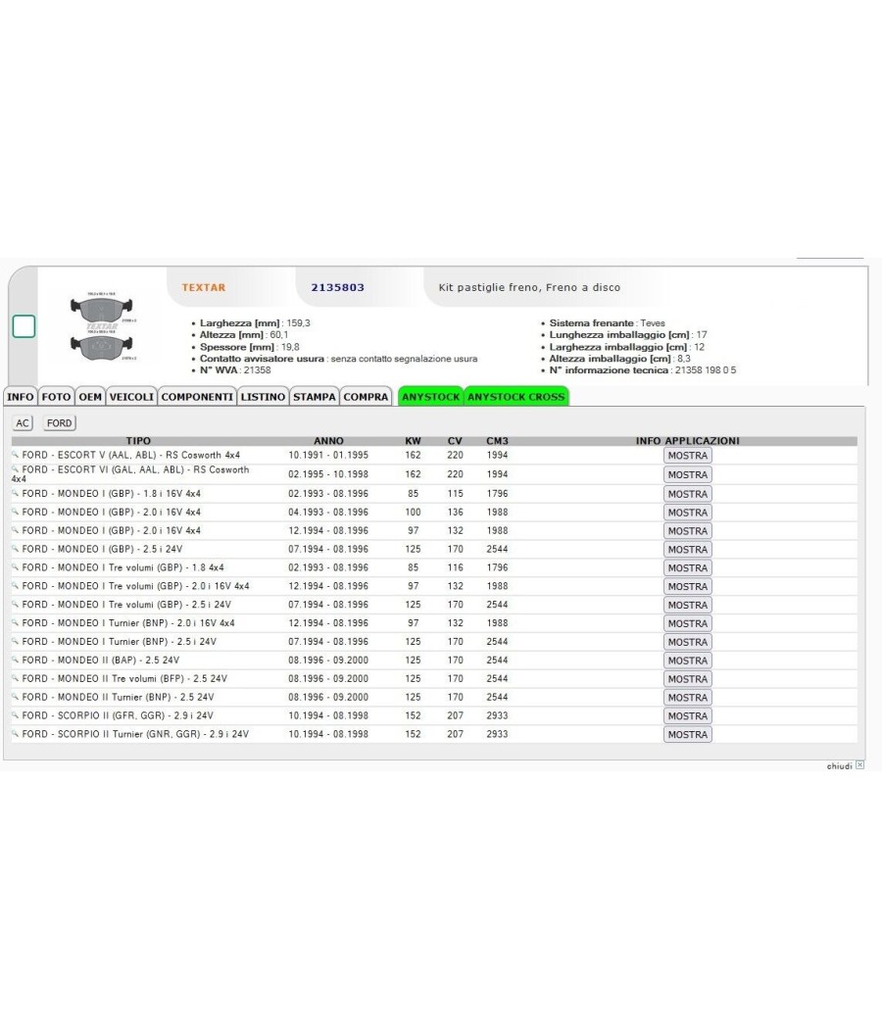The image size is (882, 1029).
Task: Click magnifier icon beside Scorpio II (GFR, GGR)
Action: [15, 714]
